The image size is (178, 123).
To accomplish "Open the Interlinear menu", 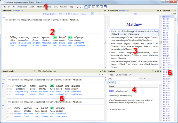I will tap(41, 6).
